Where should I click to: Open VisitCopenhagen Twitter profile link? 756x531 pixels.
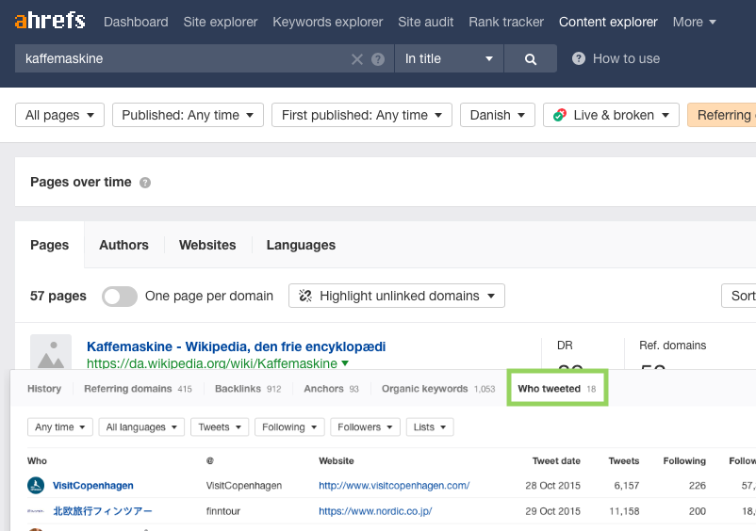[93, 485]
